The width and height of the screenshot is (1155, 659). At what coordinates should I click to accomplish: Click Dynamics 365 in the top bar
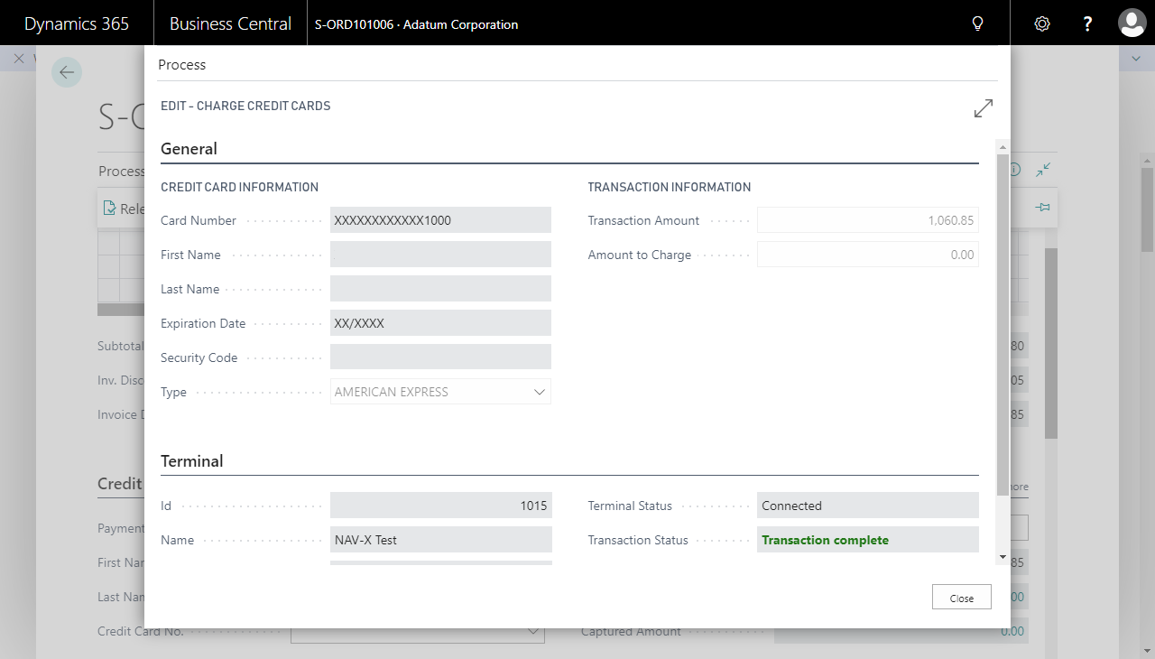point(77,24)
